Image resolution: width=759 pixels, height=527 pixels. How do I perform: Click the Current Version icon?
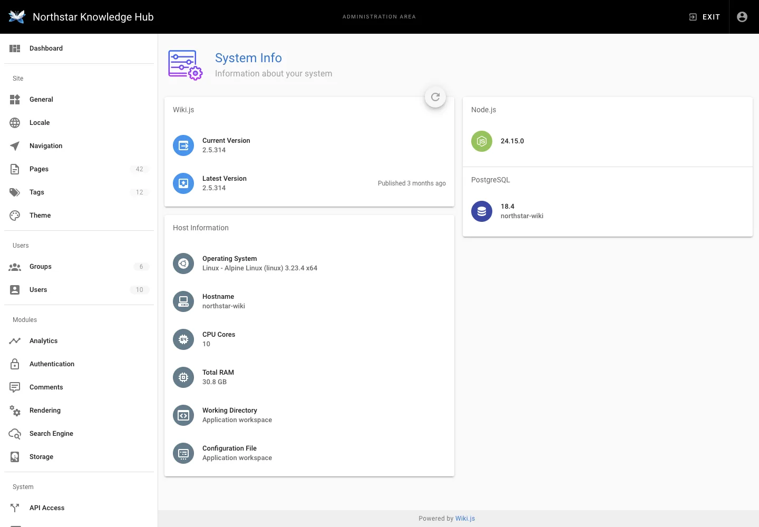[x=183, y=145]
